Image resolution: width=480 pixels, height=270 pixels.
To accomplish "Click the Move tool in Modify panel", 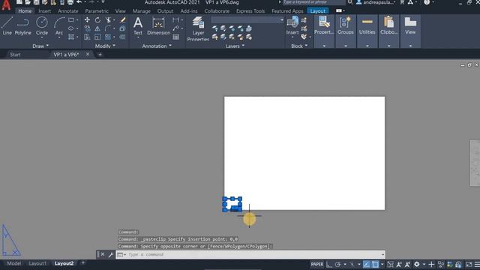I will click(x=87, y=20).
